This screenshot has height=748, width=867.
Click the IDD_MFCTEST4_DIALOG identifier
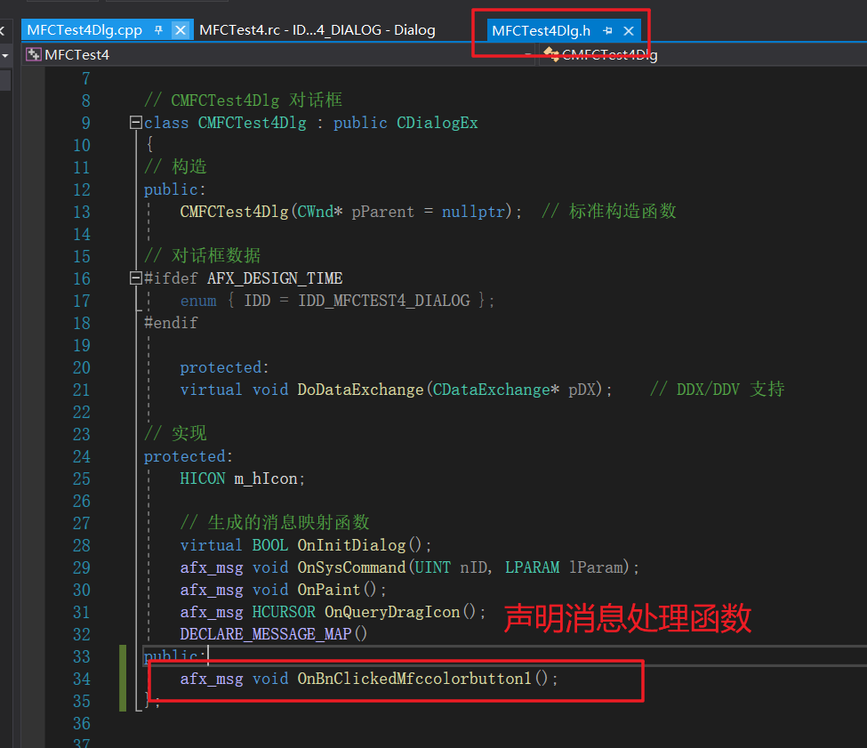pos(384,301)
